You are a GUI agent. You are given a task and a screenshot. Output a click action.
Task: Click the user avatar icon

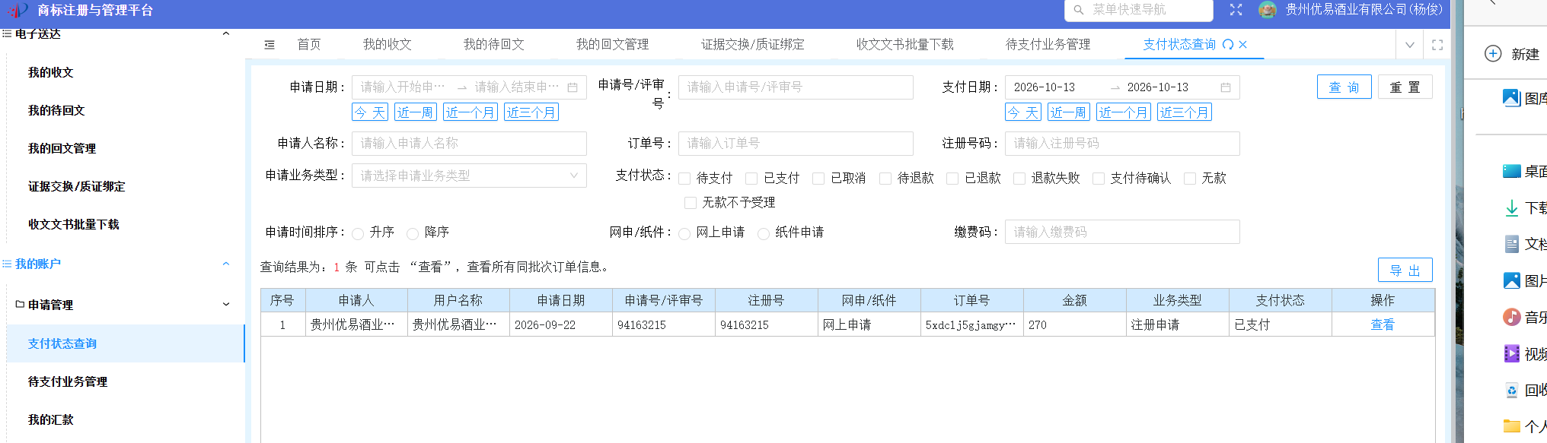coord(1268,10)
